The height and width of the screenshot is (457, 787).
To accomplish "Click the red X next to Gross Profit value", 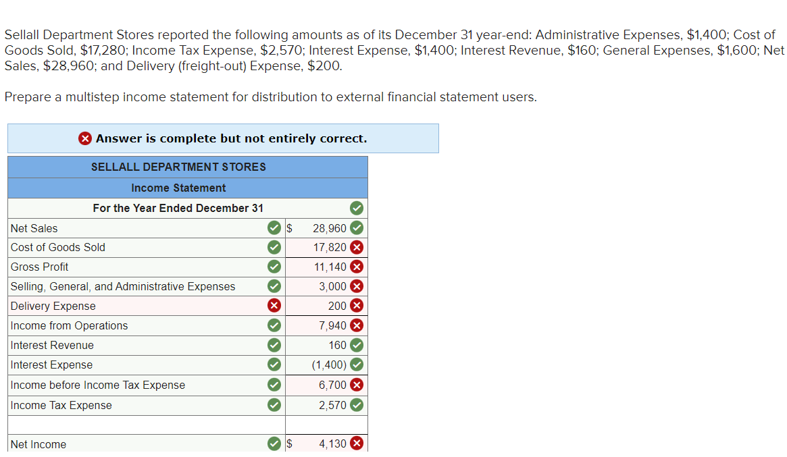I will [x=358, y=267].
